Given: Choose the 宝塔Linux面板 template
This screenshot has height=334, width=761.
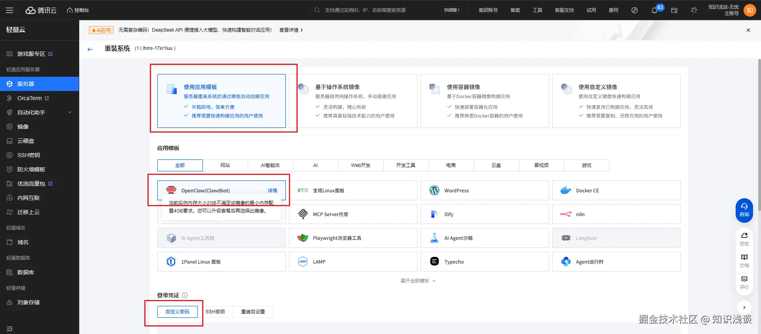Looking at the screenshot, I should point(353,190).
